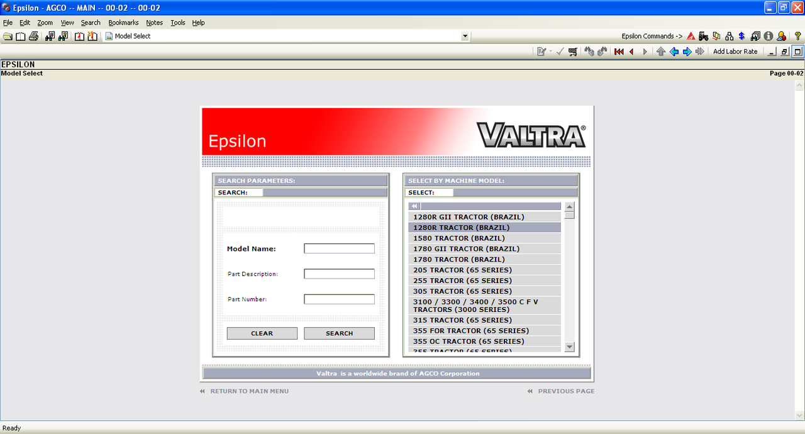Screen dimensions: 805x434
Task: Click the tractor command icon
Action: [703, 36]
